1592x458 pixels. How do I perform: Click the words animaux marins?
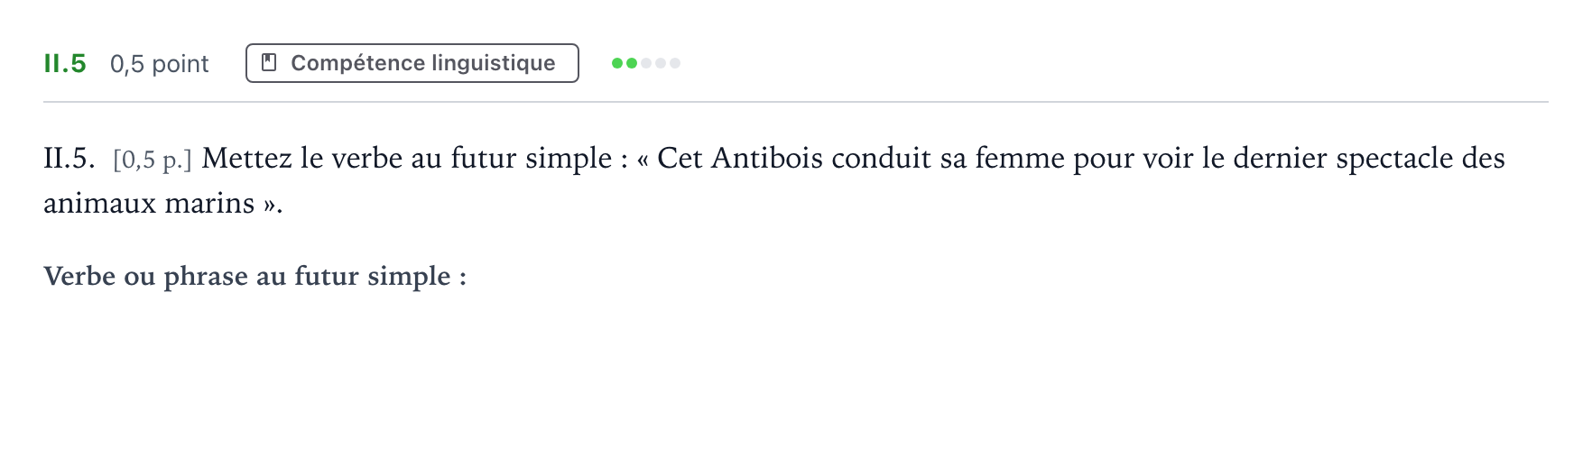(x=149, y=203)
